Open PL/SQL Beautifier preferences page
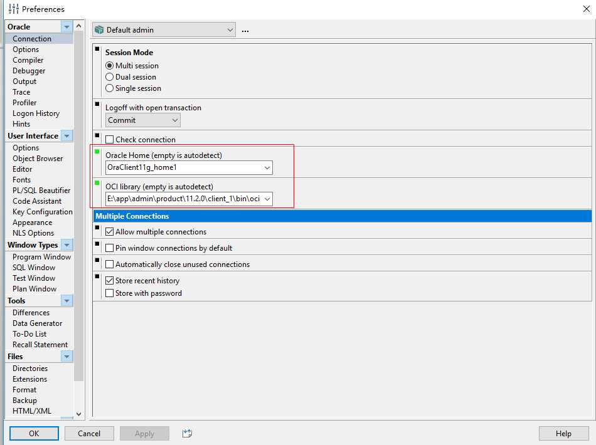 [x=41, y=191]
